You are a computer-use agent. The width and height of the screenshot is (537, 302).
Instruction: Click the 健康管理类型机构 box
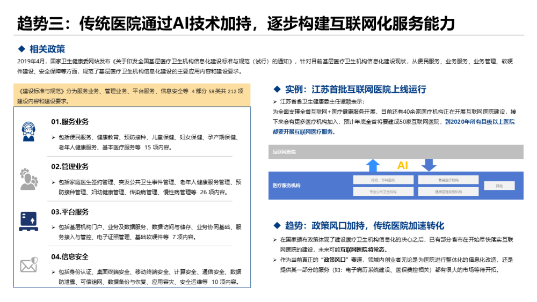[x=448, y=191]
